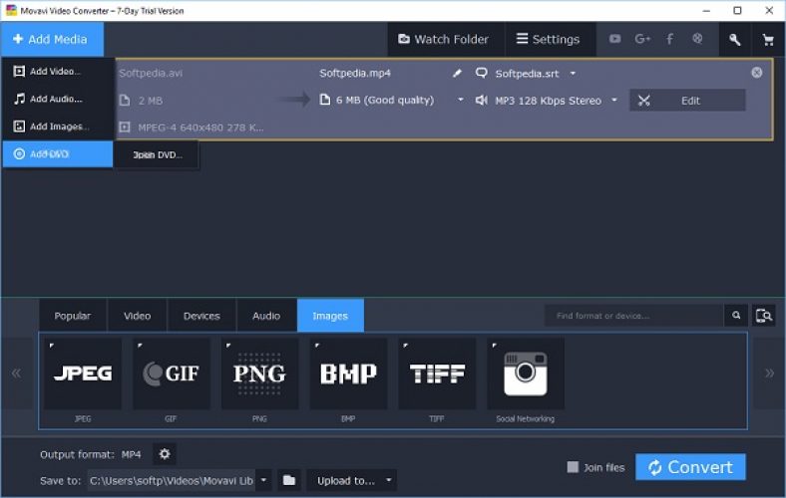Open output format settings gear
The image size is (786, 498).
click(x=165, y=454)
